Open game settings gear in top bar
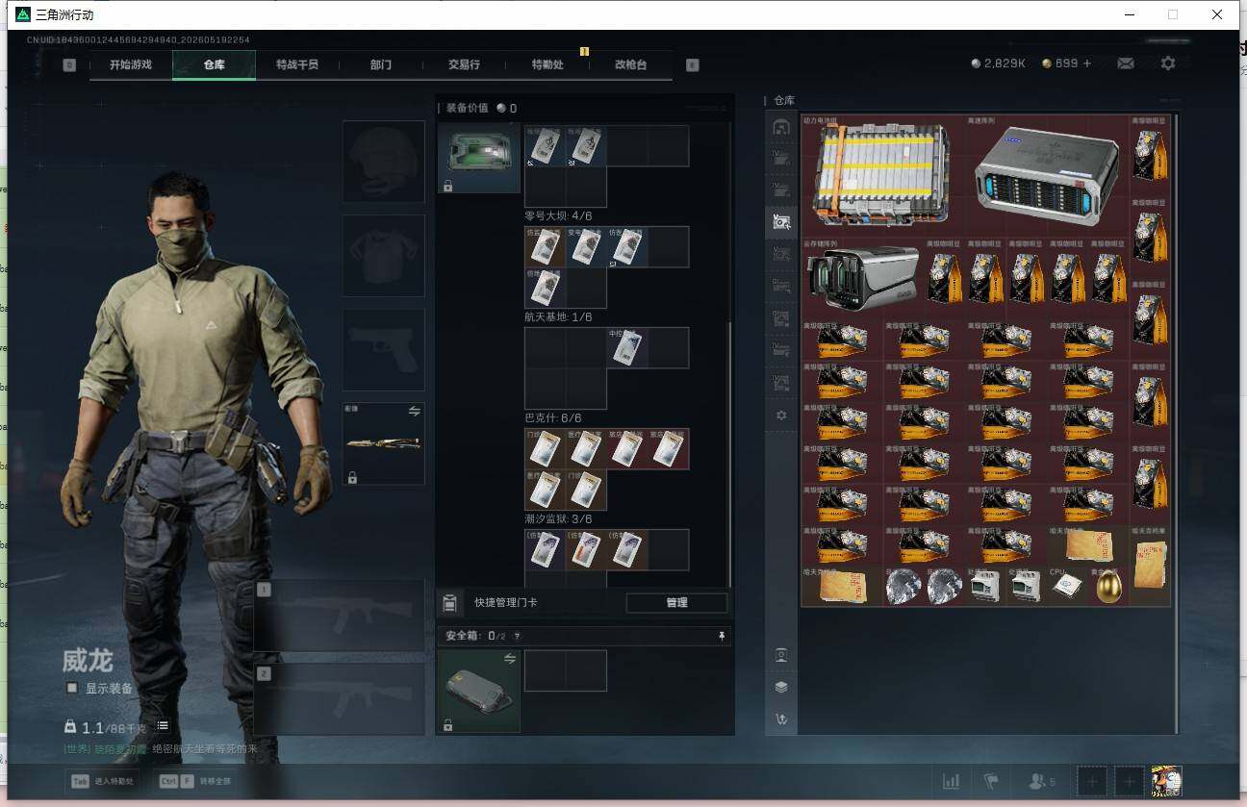Screen dimensions: 1247x807 pyautogui.click(x=1168, y=63)
